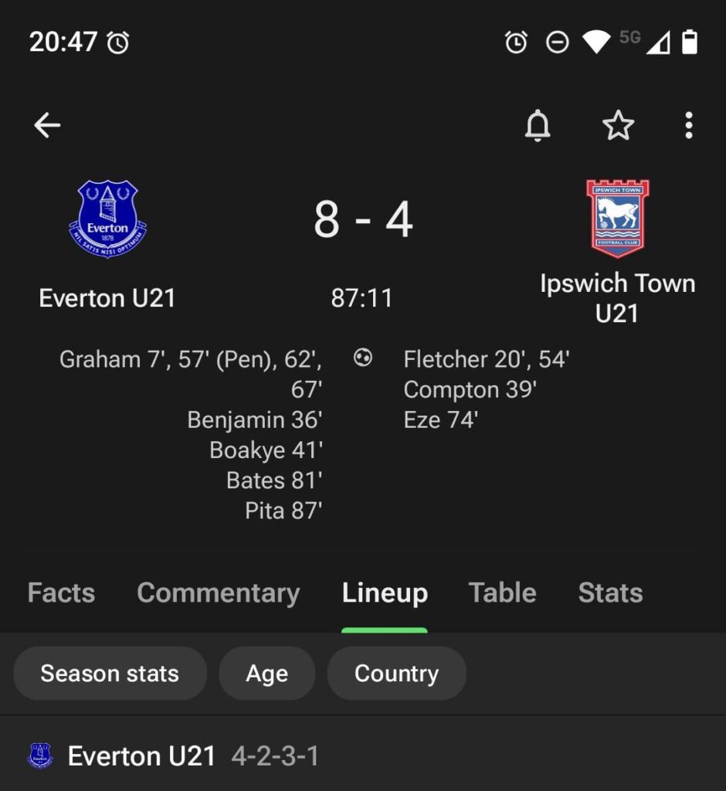Toggle the Season stats filter chip
Image resolution: width=726 pixels, height=791 pixels.
(110, 673)
